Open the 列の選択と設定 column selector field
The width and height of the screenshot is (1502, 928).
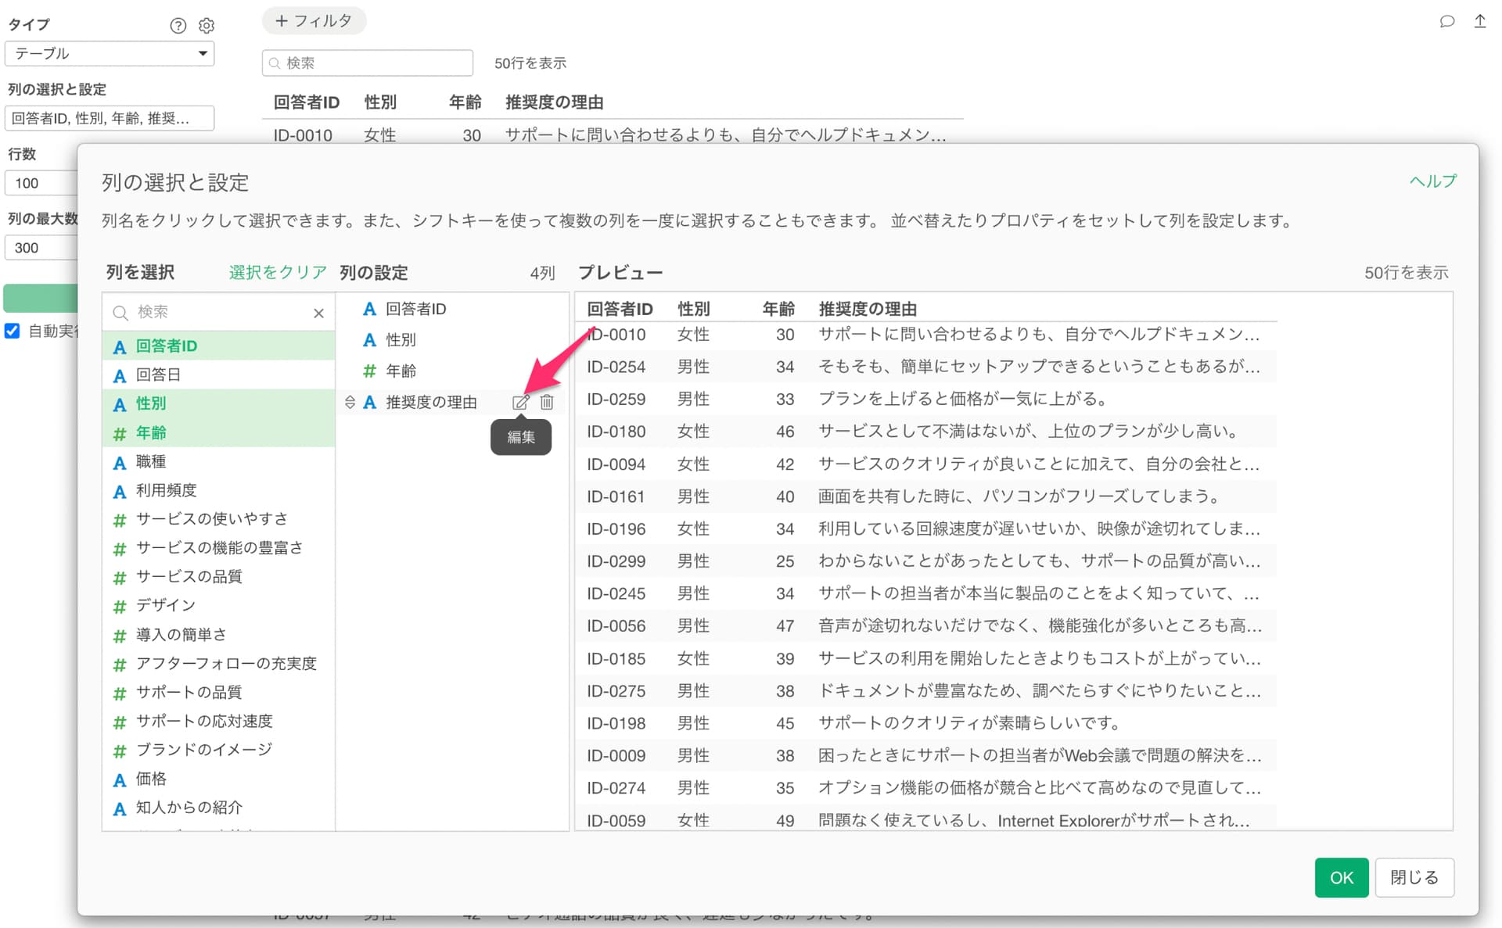pos(110,118)
